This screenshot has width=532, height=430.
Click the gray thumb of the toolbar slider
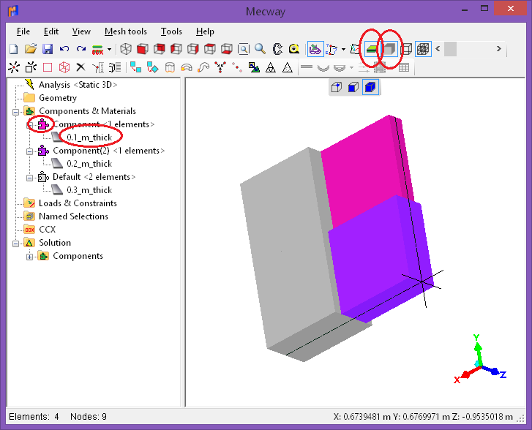point(450,49)
